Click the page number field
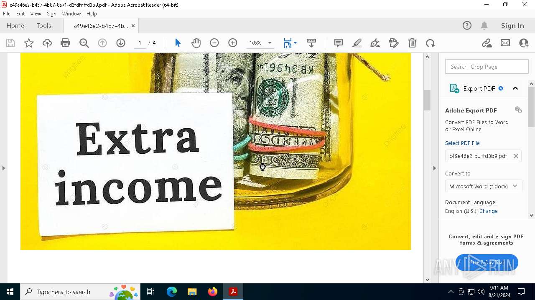Image resolution: width=535 pixels, height=300 pixels. coord(140,43)
